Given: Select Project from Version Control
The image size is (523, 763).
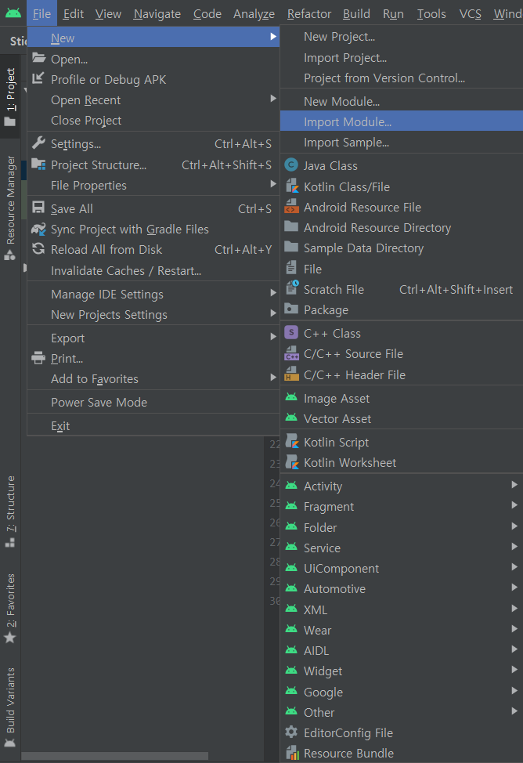Looking at the screenshot, I should pyautogui.click(x=402, y=78).
